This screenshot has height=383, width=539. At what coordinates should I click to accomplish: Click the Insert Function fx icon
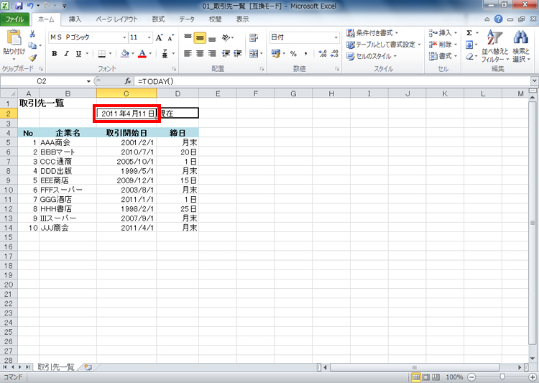tap(127, 81)
